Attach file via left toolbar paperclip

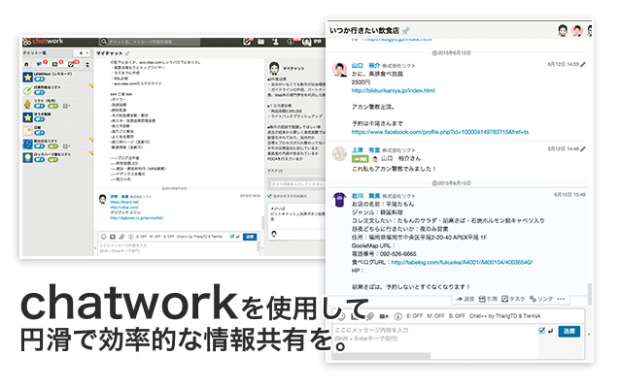point(121,237)
